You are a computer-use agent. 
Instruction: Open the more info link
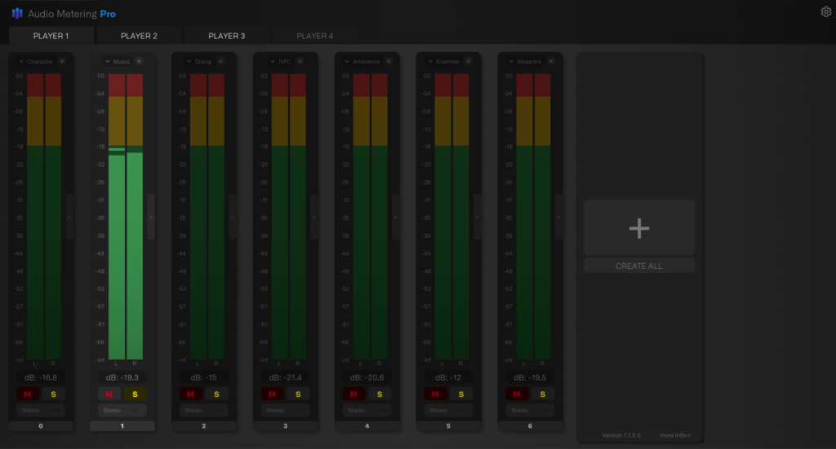[674, 435]
